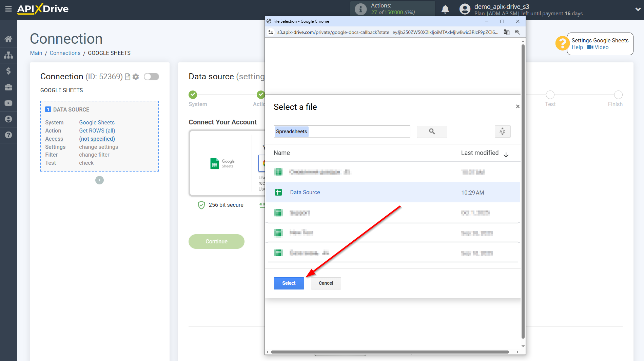Screen dimensions: 644x361
Task: Expand the user account dropdown chevron
Action: (638, 9)
